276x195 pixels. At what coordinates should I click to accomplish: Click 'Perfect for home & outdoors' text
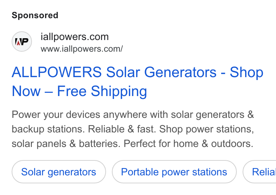pos(188,143)
